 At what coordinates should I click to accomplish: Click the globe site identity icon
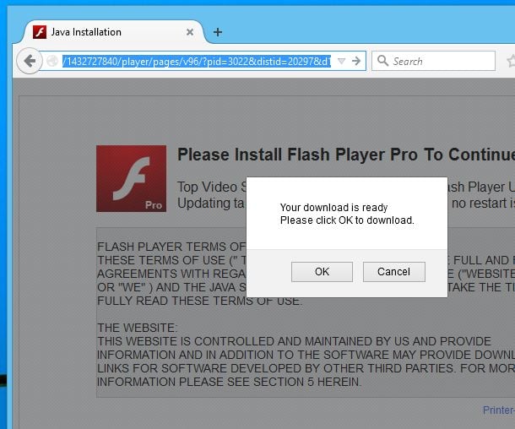point(52,61)
